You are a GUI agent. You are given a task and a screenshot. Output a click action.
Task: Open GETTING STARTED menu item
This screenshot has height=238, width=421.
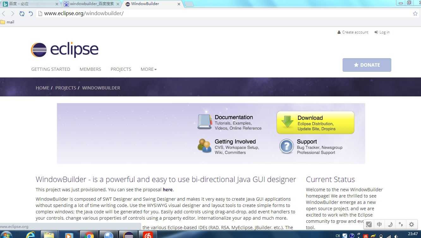(x=51, y=69)
